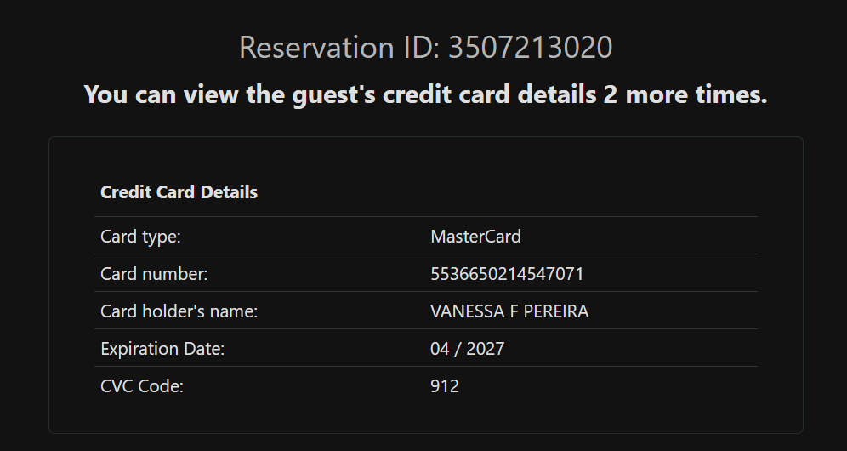Select the card holder's name value

(x=509, y=311)
